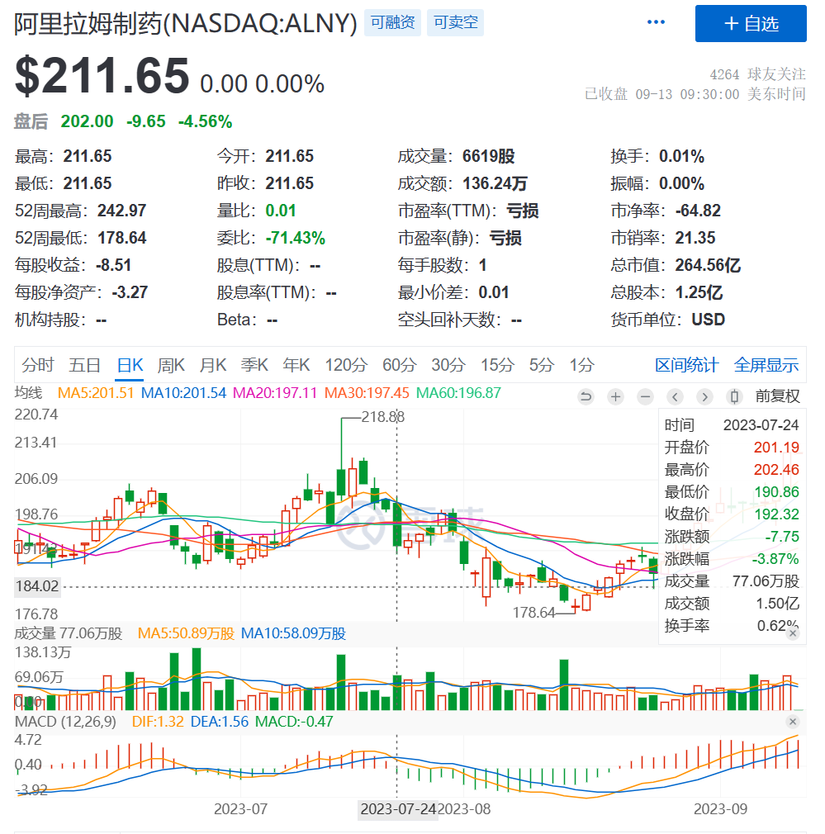
Task: Click the 每股收益 value -8.51
Action: tap(113, 265)
